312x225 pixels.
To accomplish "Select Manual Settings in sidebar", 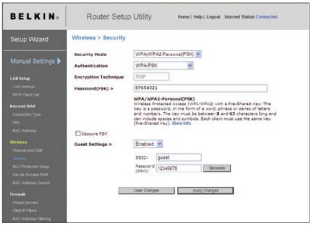I will [32, 61].
